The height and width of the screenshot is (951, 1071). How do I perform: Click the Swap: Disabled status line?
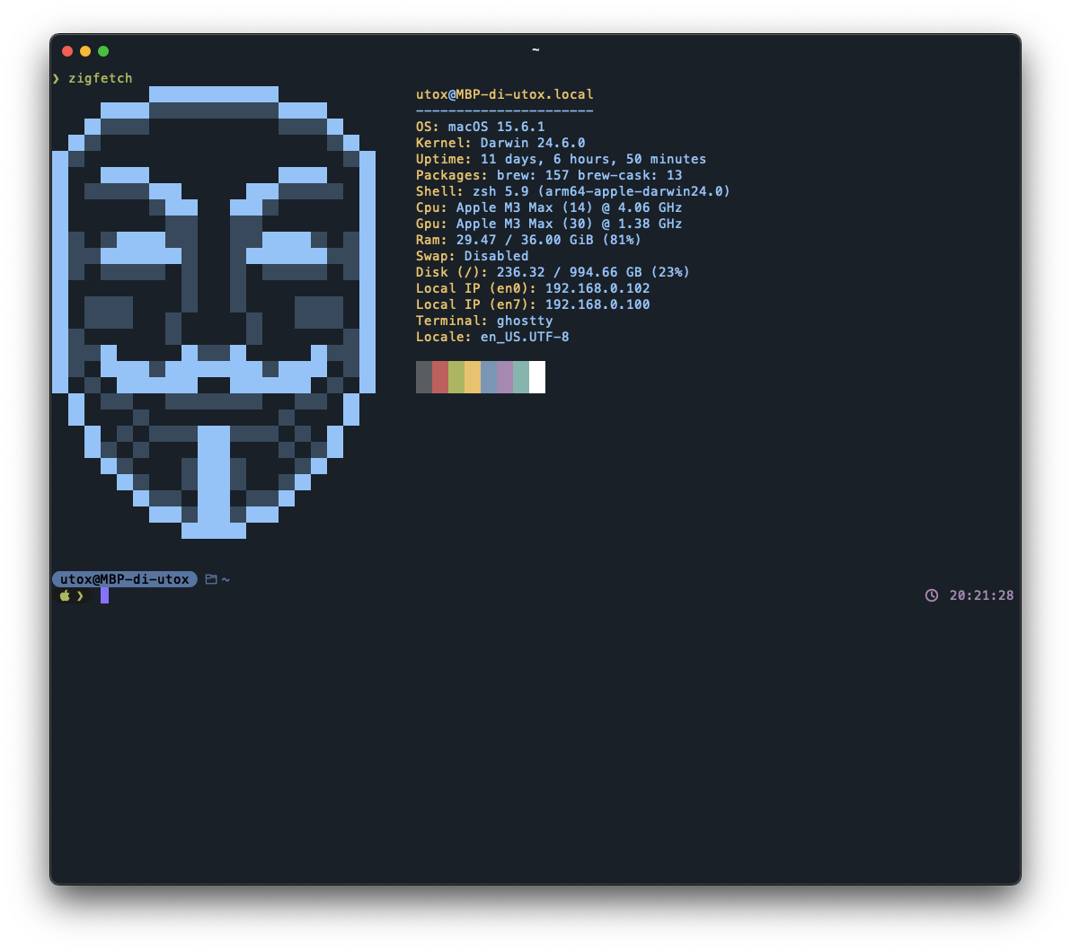(x=472, y=256)
